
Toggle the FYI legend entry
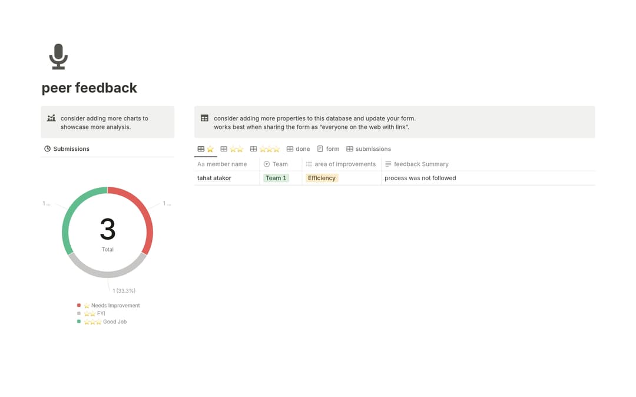(x=94, y=313)
